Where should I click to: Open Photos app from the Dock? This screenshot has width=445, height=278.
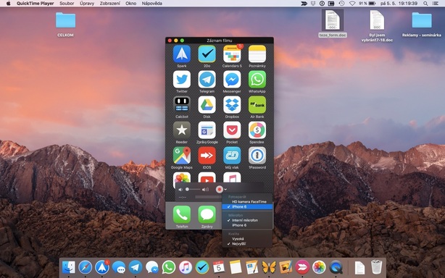[x=319, y=267]
